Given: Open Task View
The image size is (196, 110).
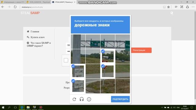Looking at the screenshot, I should (x=15, y=107).
